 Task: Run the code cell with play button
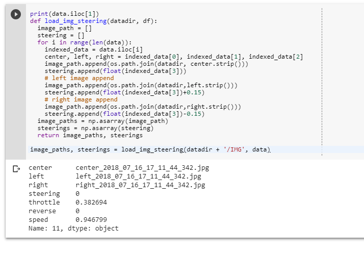(x=16, y=14)
